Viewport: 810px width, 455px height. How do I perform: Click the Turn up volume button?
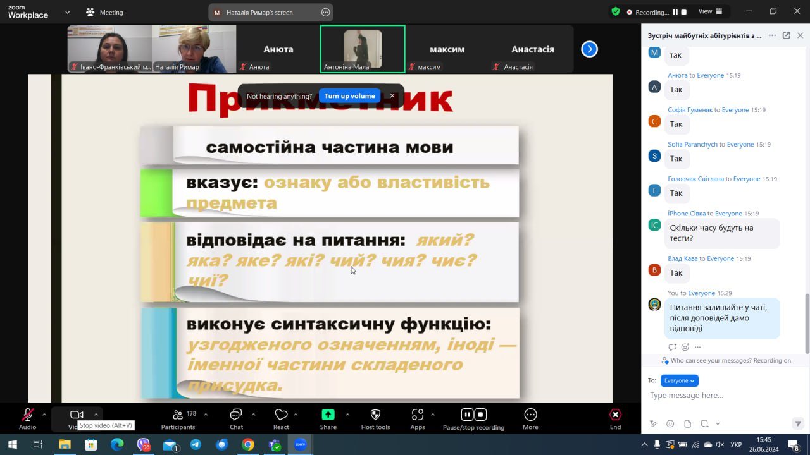pos(349,96)
